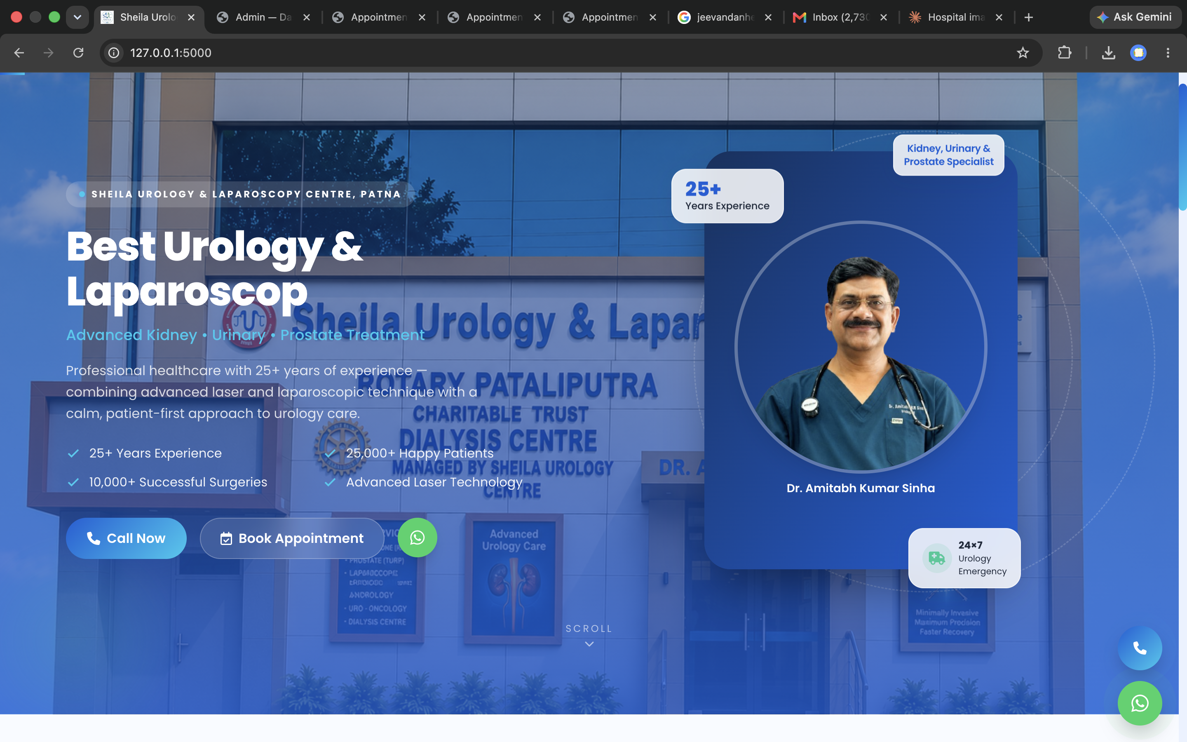1187x742 pixels.
Task: Click the Sheila Urology & Laparoscopy Centre, Patna label
Action: click(240, 194)
